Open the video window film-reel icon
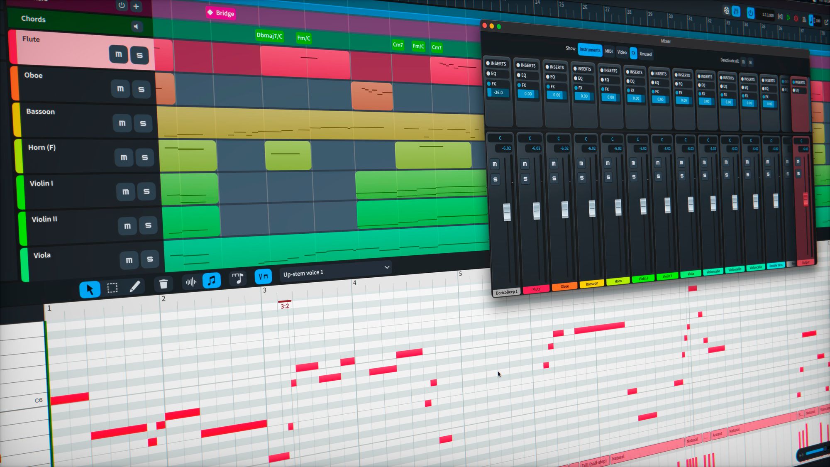Screen dimensions: 830x467 (726, 11)
